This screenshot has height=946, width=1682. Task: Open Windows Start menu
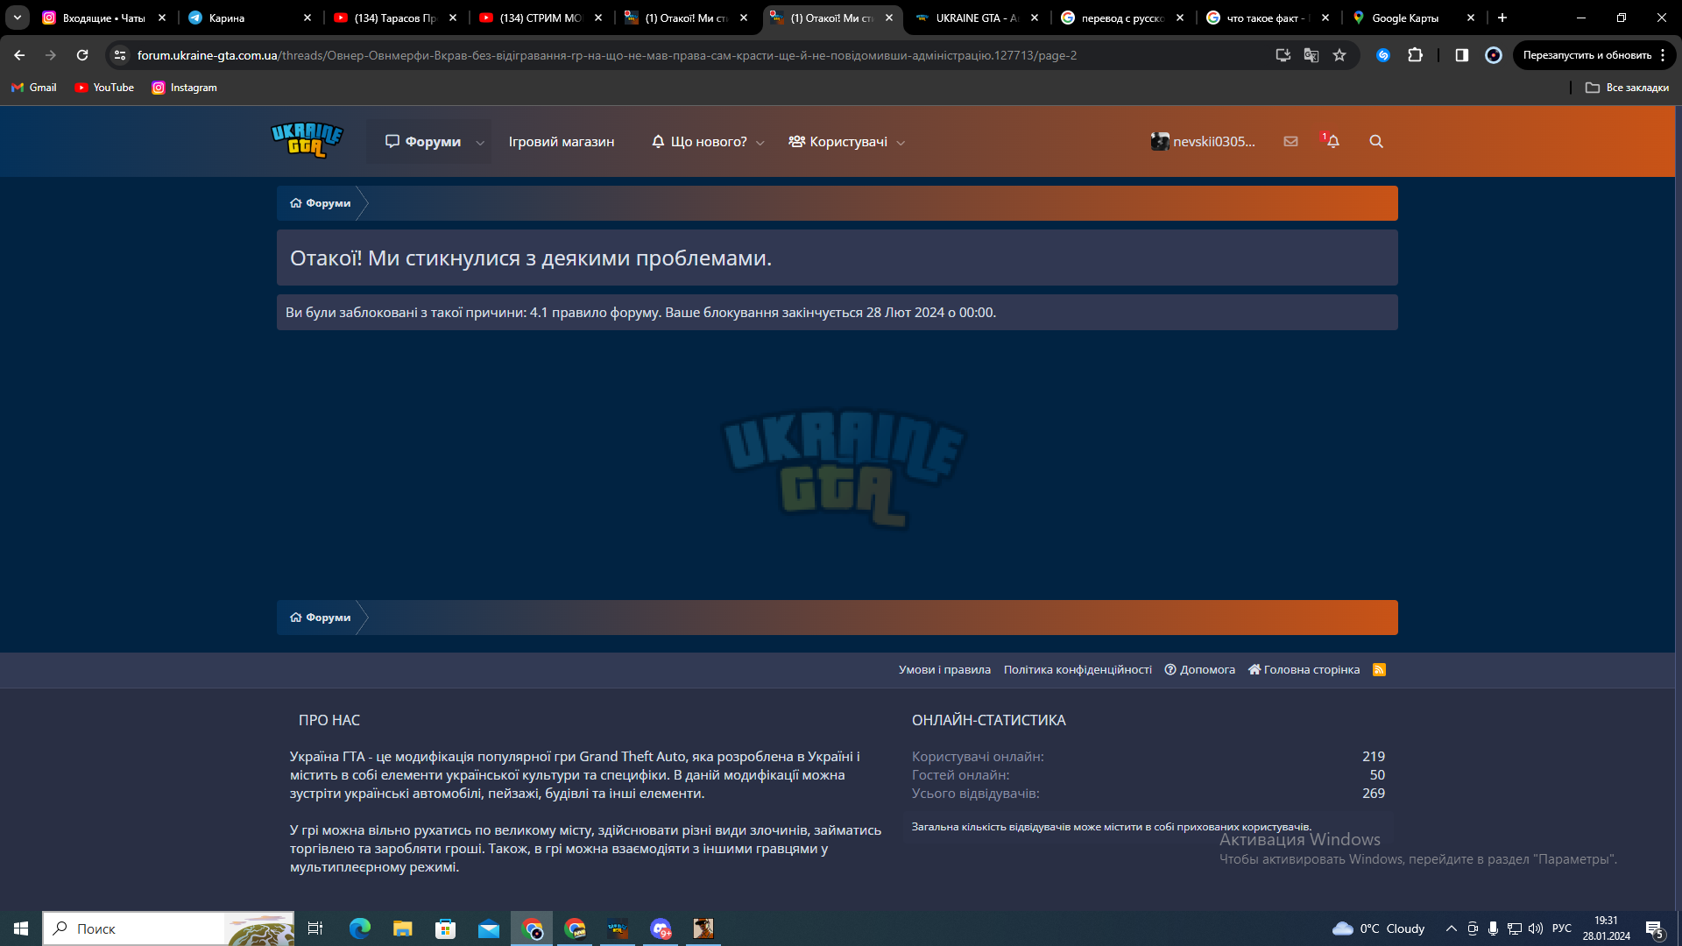pyautogui.click(x=21, y=928)
